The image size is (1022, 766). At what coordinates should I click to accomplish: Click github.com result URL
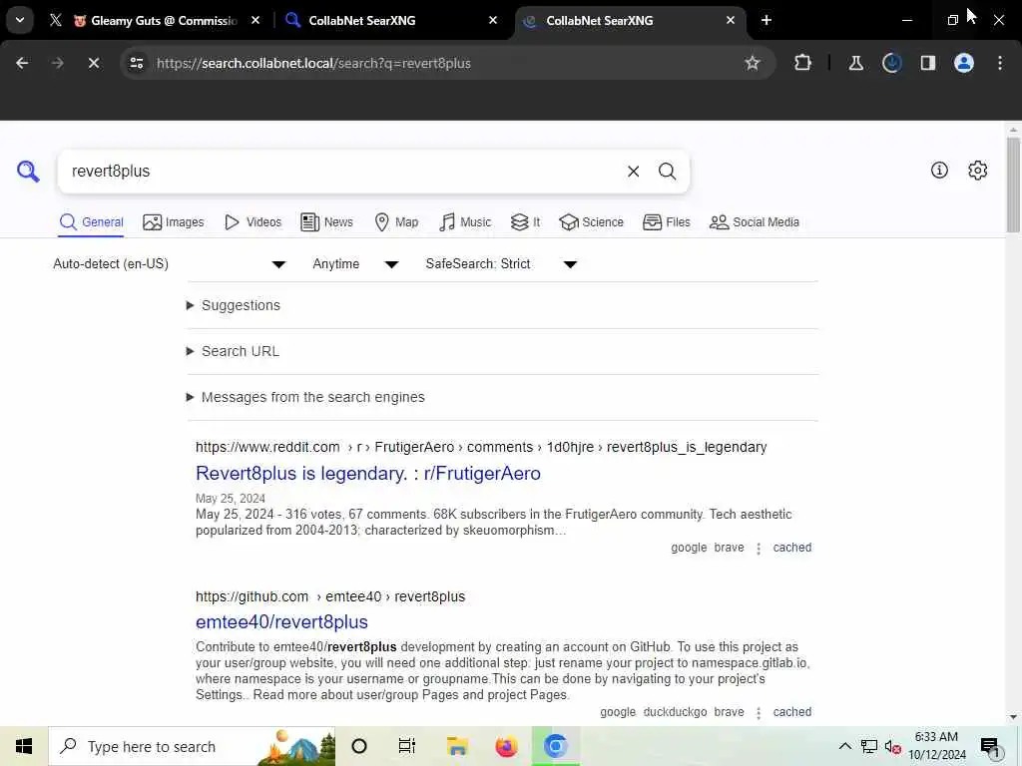(330, 596)
